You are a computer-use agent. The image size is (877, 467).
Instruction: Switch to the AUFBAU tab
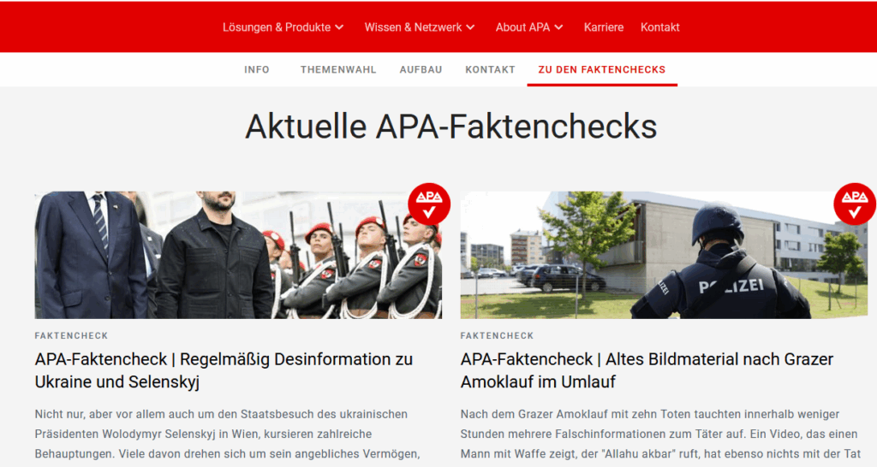421,70
